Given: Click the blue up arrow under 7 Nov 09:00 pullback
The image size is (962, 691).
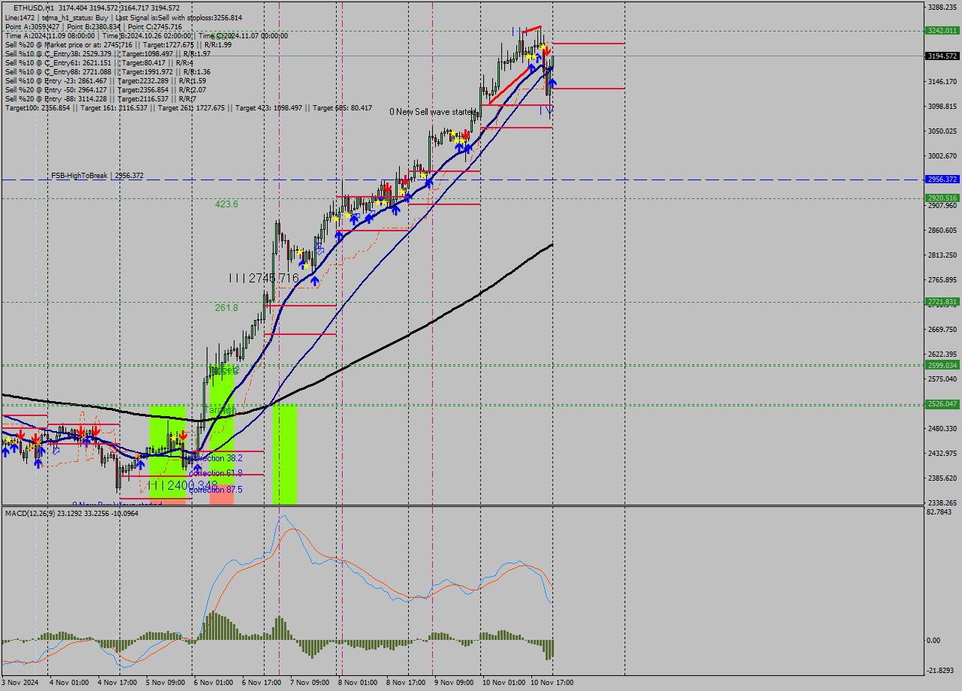Looking at the screenshot, I should pyautogui.click(x=315, y=280).
